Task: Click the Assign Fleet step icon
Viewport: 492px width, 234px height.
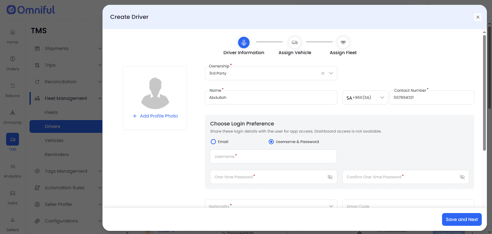Action: (x=343, y=43)
